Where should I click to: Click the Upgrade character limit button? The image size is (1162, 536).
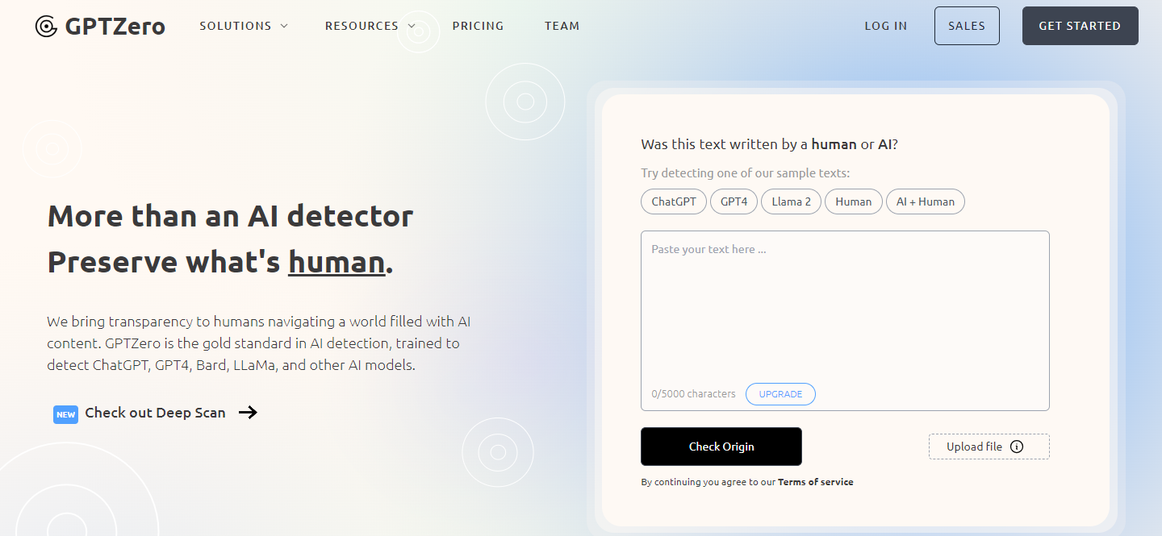pos(780,394)
